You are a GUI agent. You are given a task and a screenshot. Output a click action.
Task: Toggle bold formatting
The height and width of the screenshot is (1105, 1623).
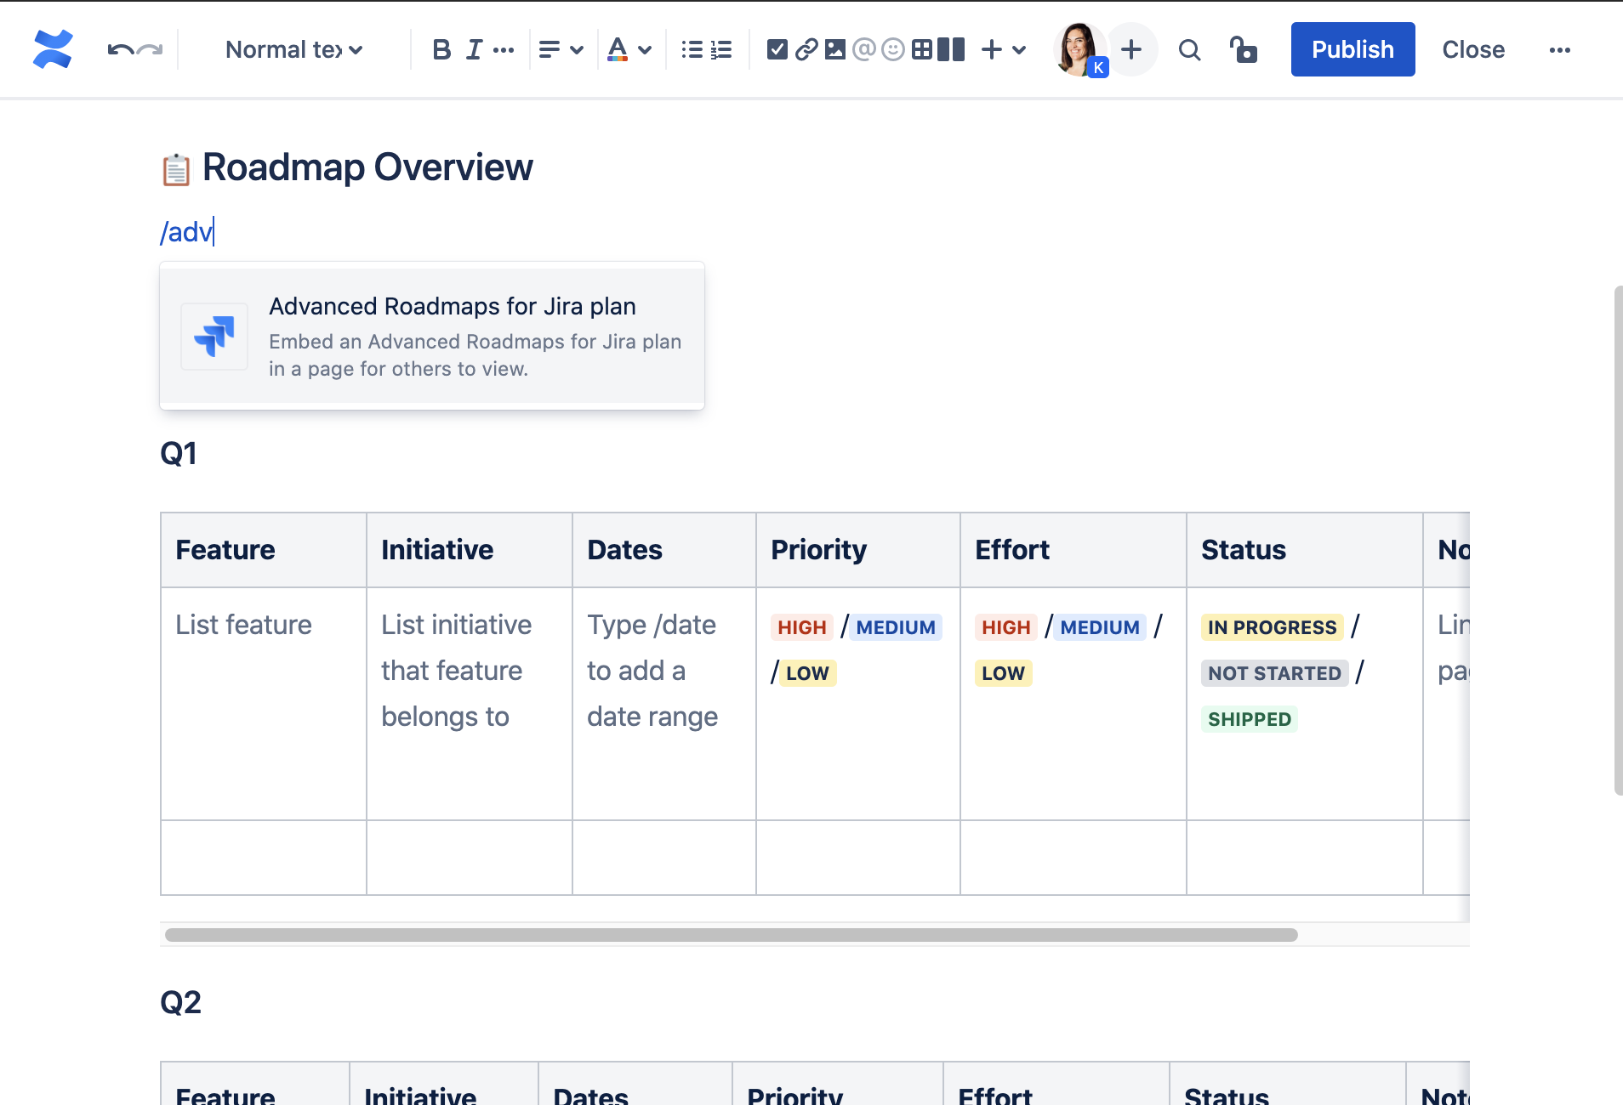pos(441,49)
